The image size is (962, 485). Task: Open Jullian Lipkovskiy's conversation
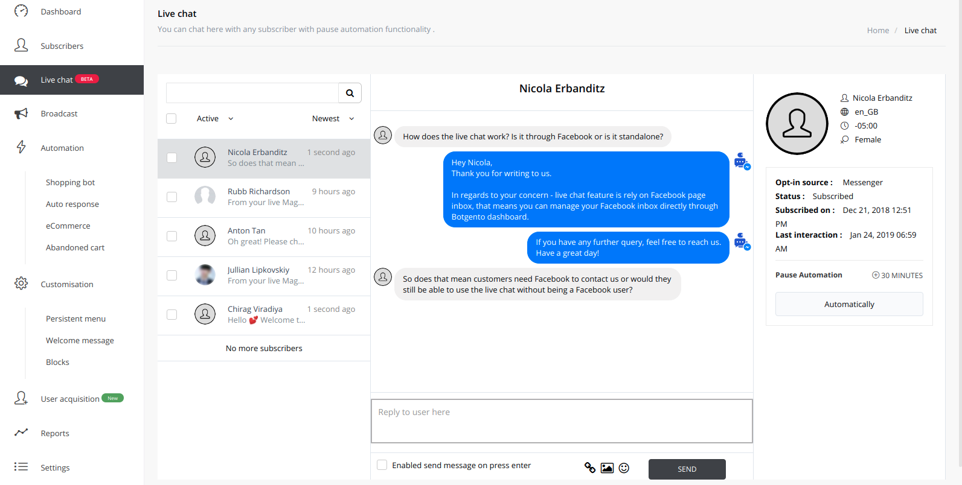coord(264,276)
